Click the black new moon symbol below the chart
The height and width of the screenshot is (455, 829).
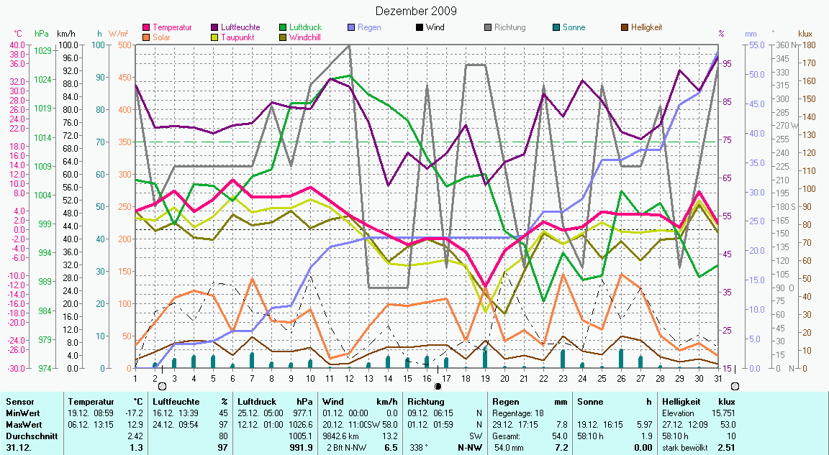tap(438, 386)
